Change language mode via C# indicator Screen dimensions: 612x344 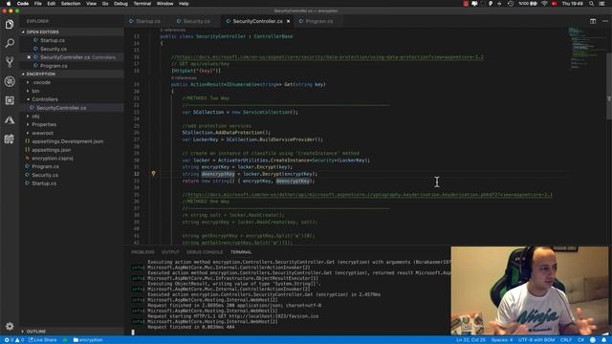580,340
